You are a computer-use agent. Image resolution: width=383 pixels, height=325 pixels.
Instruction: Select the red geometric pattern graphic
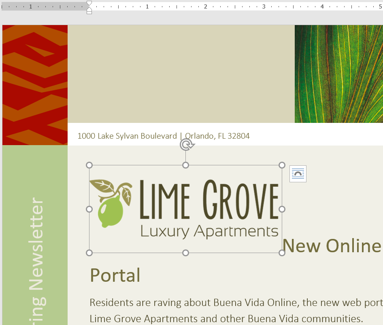(x=35, y=81)
